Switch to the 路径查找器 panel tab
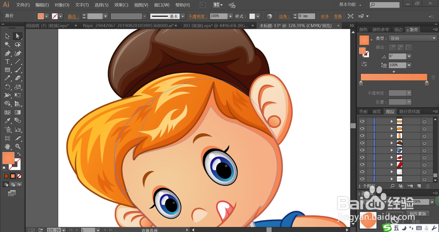 pyautogui.click(x=410, y=111)
